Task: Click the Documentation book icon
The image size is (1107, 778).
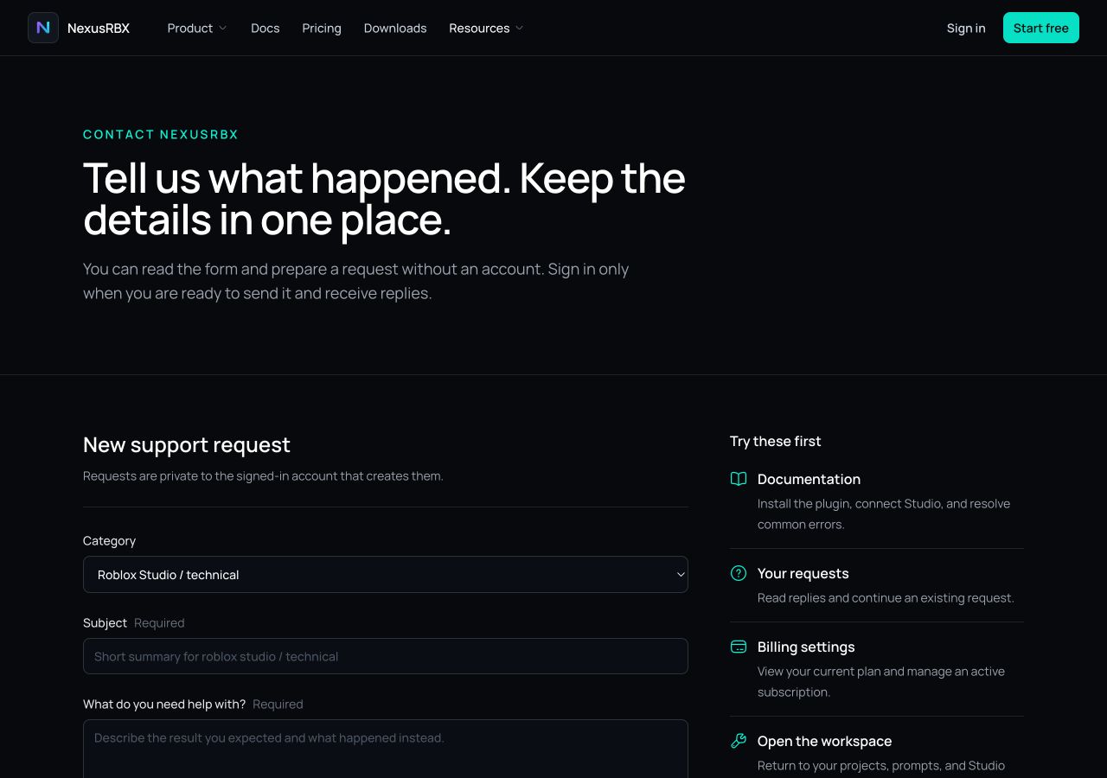Action: tap(739, 479)
